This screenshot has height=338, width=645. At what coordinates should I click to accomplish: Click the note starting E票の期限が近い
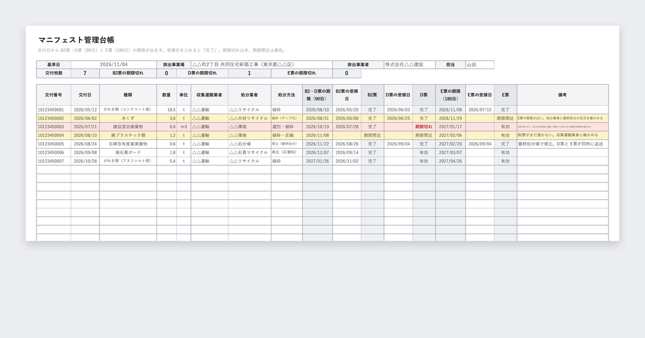pyautogui.click(x=563, y=119)
